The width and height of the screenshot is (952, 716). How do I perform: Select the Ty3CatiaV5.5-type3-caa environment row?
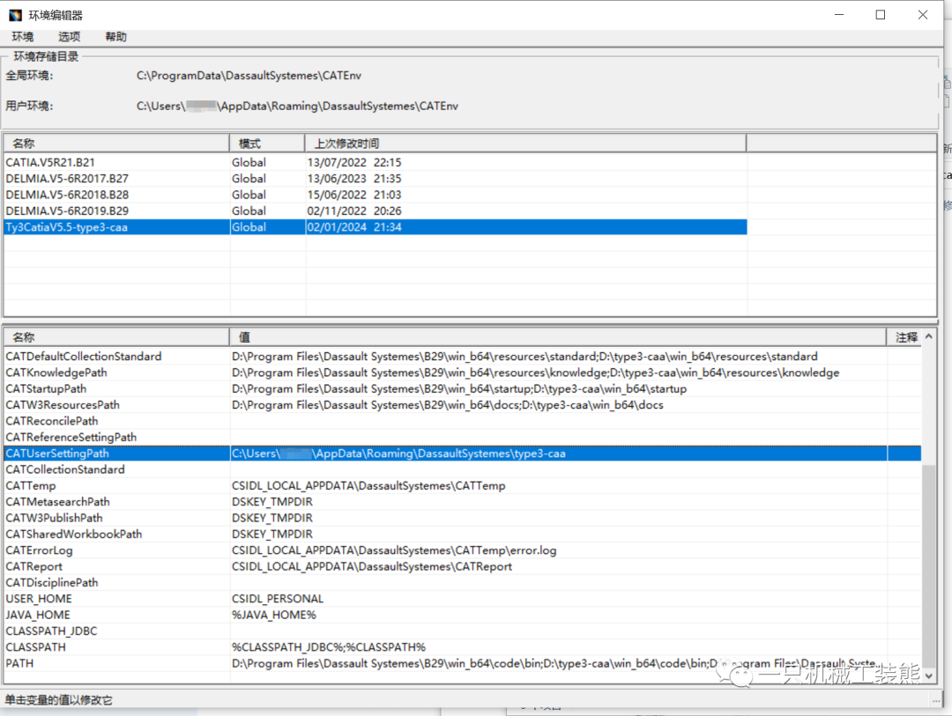coord(376,227)
